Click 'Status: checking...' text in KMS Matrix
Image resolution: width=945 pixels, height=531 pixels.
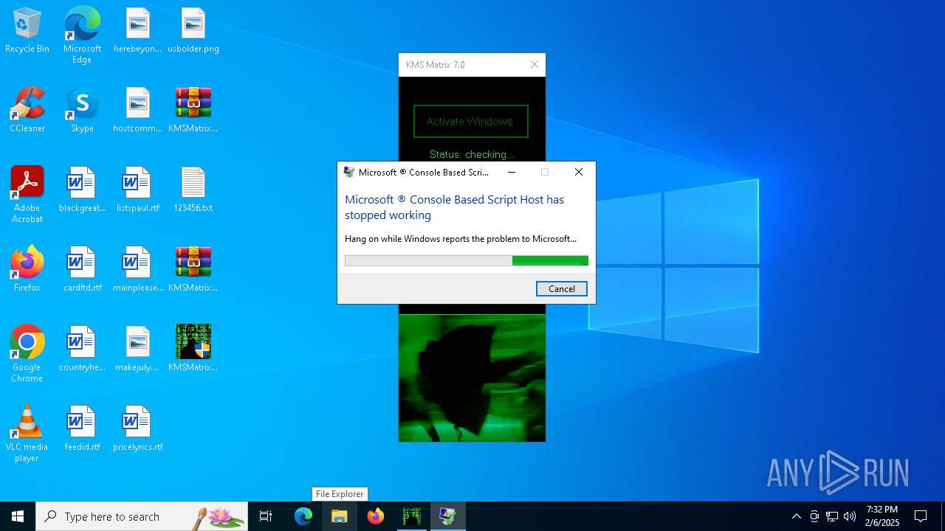click(x=472, y=154)
